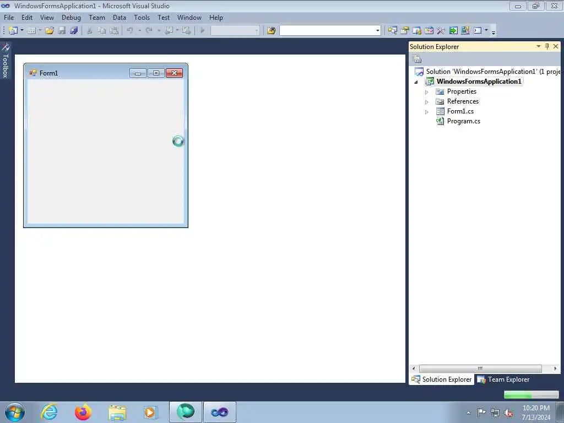Click the Find in Files binoculars icon
Screen dimensions: 564x423
click(271, 31)
